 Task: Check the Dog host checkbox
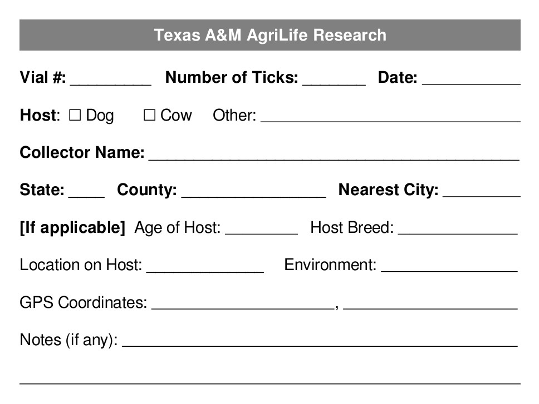pyautogui.click(x=75, y=116)
